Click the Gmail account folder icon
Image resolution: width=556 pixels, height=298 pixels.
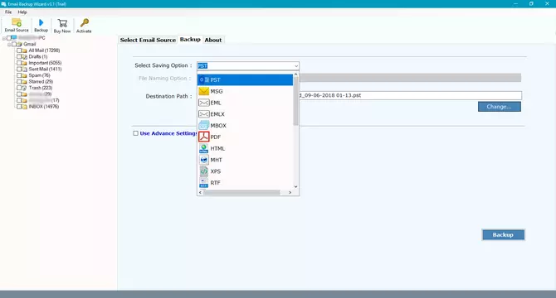pos(20,44)
